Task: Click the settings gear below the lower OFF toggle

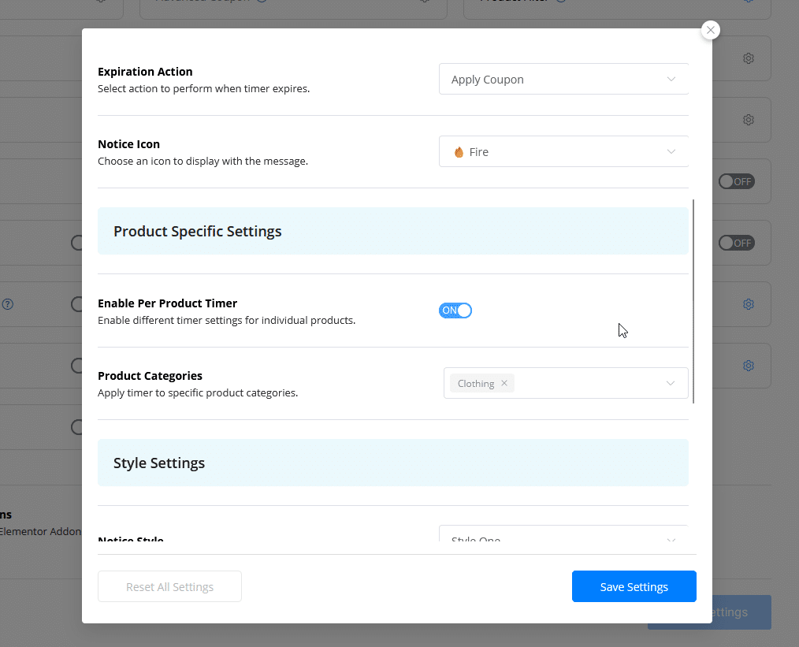Action: click(x=749, y=304)
